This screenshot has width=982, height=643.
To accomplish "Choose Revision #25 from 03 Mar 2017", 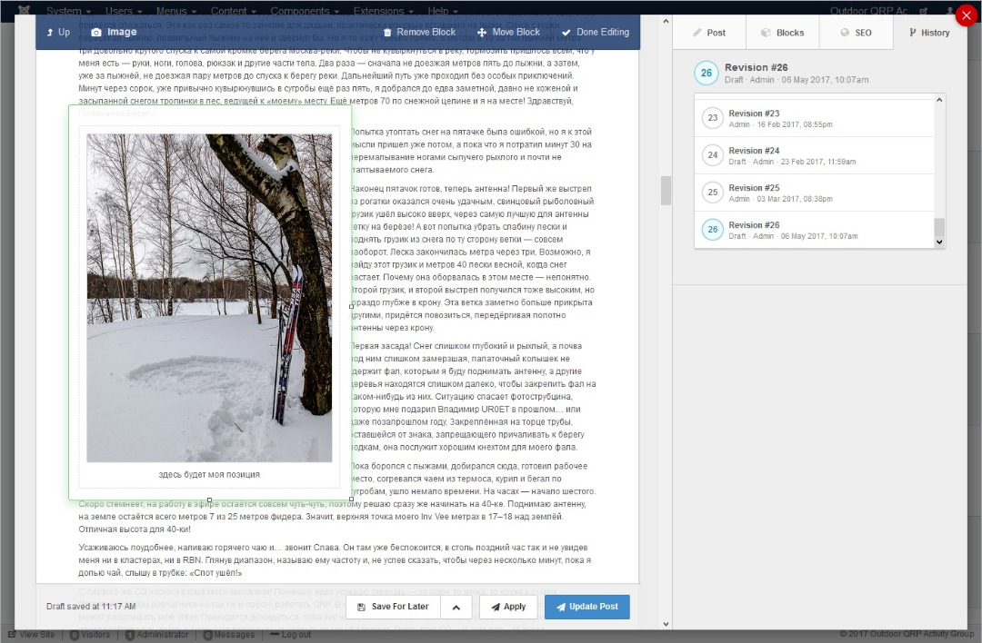I will (814, 193).
